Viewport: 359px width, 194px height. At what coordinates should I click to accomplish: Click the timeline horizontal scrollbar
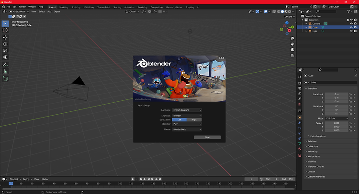[x=148, y=189]
